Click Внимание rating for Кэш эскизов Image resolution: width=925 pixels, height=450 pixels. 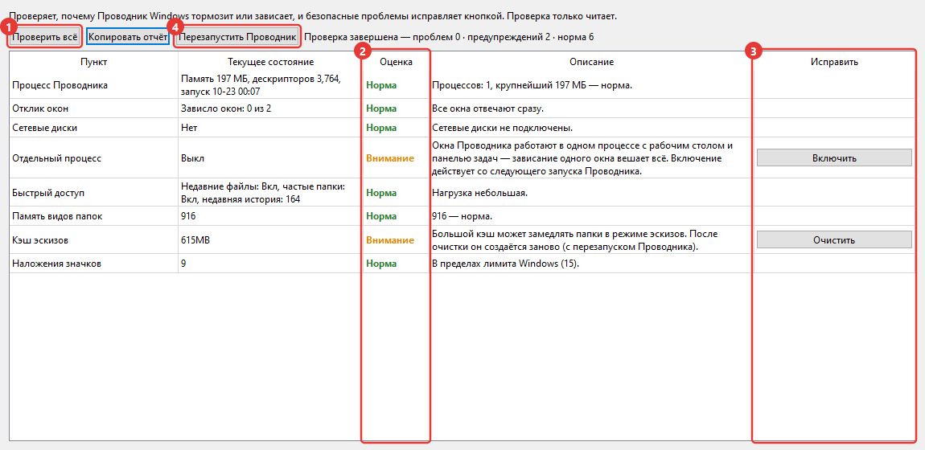pyautogui.click(x=390, y=239)
